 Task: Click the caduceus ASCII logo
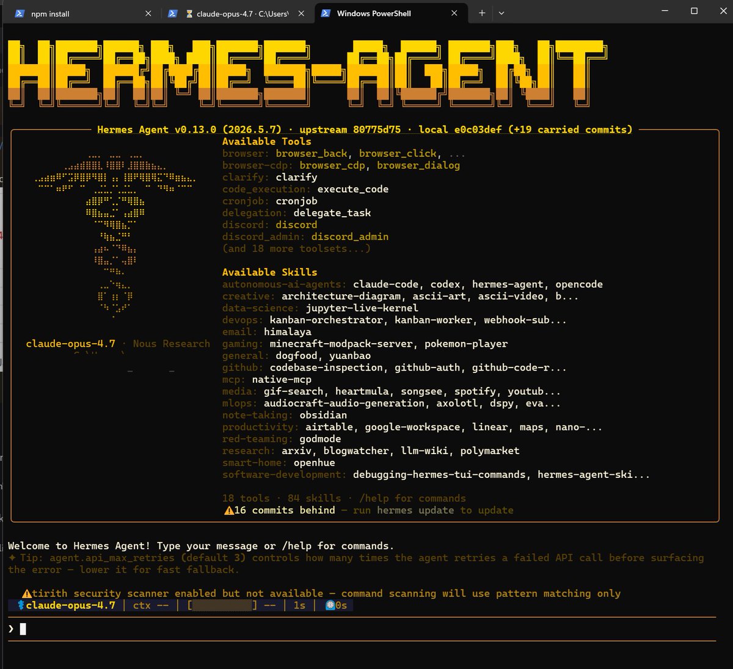click(x=115, y=235)
